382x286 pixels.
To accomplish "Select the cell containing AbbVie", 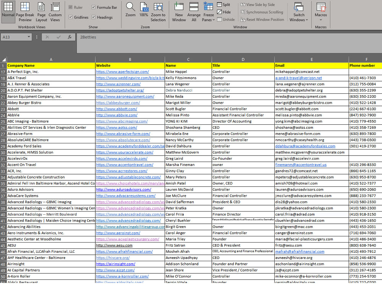I will [51, 115].
